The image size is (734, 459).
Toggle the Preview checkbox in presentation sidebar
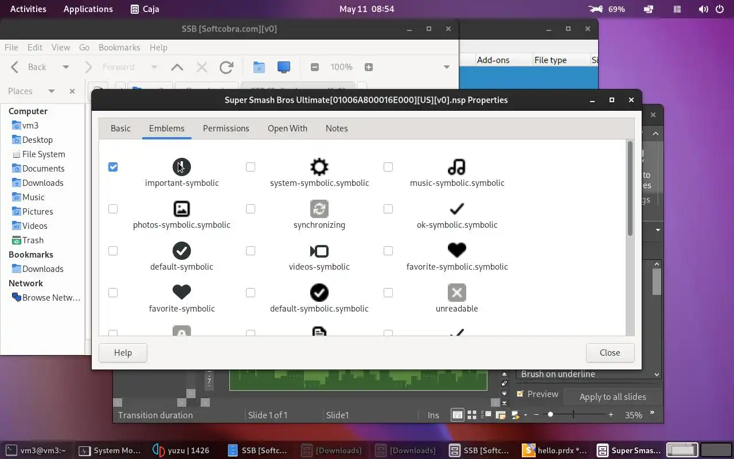520,394
